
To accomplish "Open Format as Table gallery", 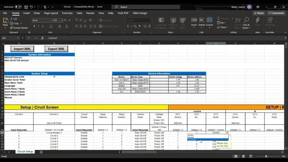I will click(x=173, y=23).
